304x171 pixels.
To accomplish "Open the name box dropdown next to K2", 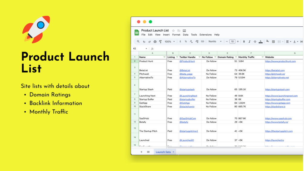I will click(146, 49).
